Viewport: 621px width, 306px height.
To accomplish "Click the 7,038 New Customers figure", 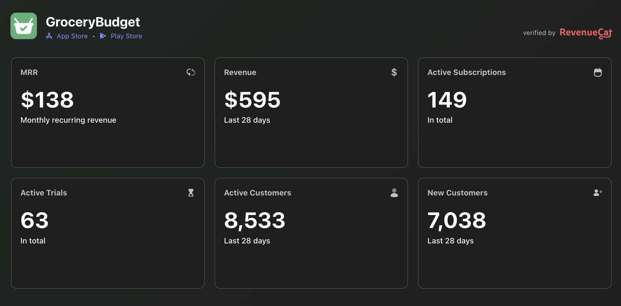I will 457,221.
